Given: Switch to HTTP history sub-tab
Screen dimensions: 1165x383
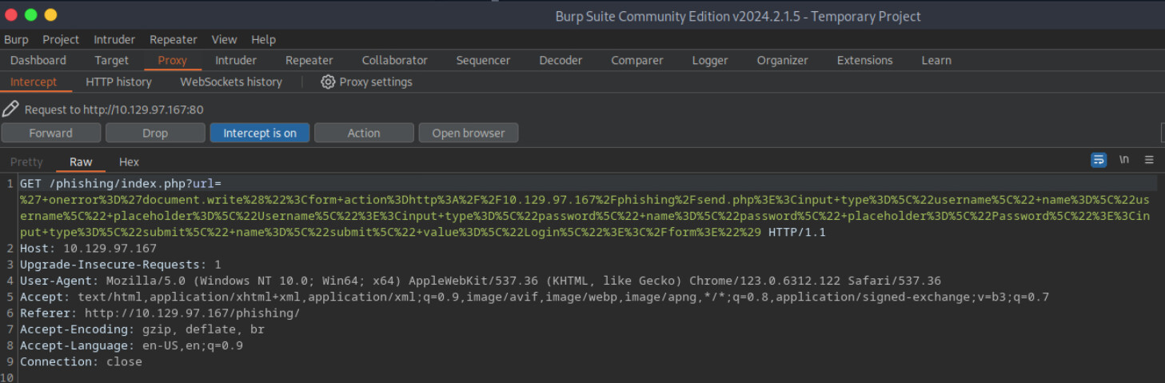Looking at the screenshot, I should tap(118, 82).
